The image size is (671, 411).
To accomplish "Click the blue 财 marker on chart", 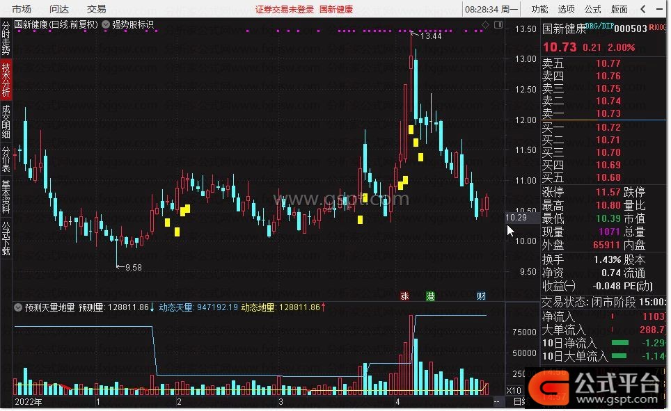I will tap(481, 296).
